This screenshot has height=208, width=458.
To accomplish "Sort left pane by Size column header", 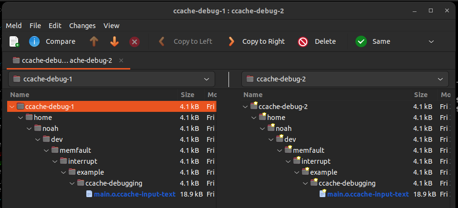I will [x=187, y=95].
